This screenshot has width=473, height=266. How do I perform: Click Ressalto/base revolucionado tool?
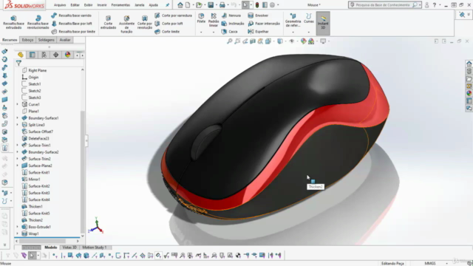[x=38, y=22]
